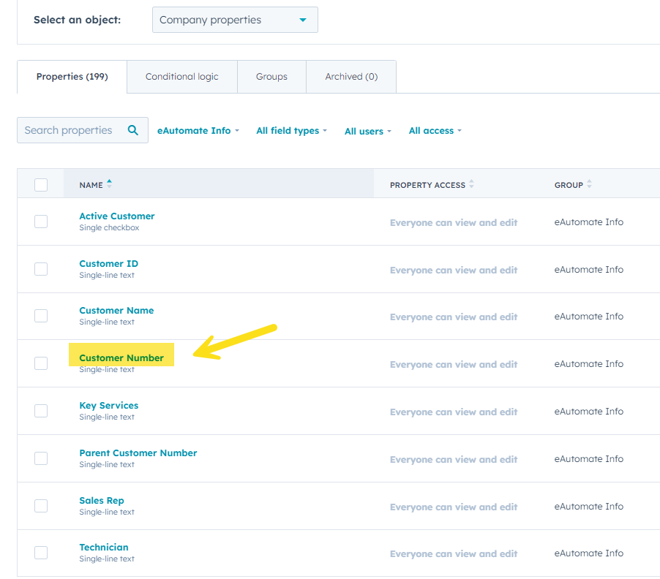
Task: Sort by the NAME column arrow
Action: (110, 183)
